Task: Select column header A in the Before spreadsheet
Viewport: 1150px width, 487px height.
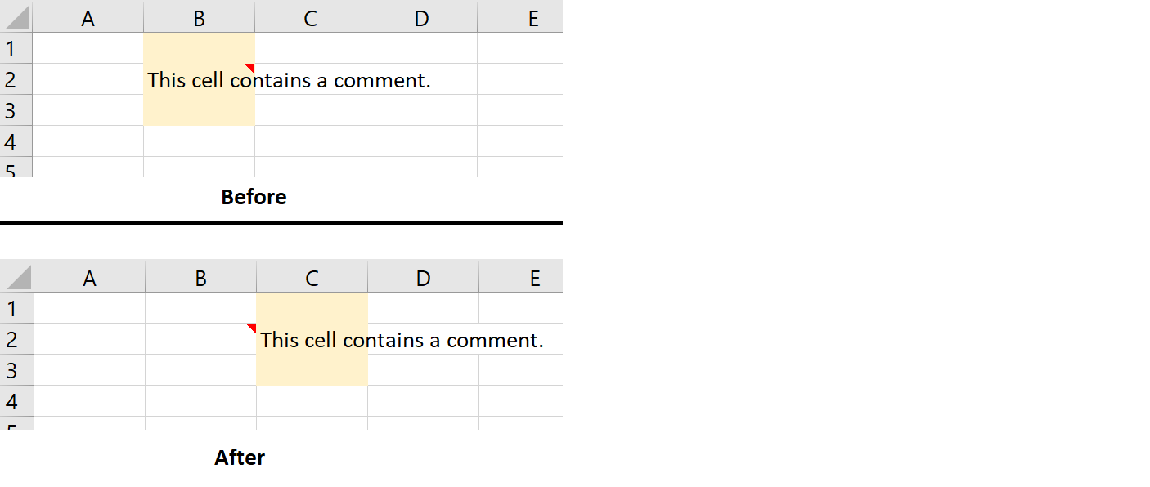Action: [88, 16]
